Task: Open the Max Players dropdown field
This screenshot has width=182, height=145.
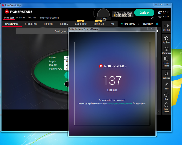Action: pyautogui.click(x=66, y=69)
